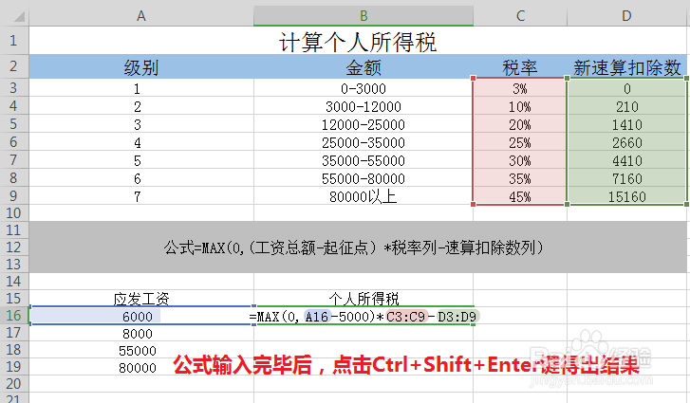
Task: Select the cell with range 12000-25000
Action: (364, 124)
